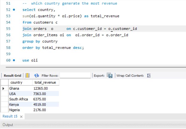Click the comment 'which country generate the most revenue'

tap(74, 3)
